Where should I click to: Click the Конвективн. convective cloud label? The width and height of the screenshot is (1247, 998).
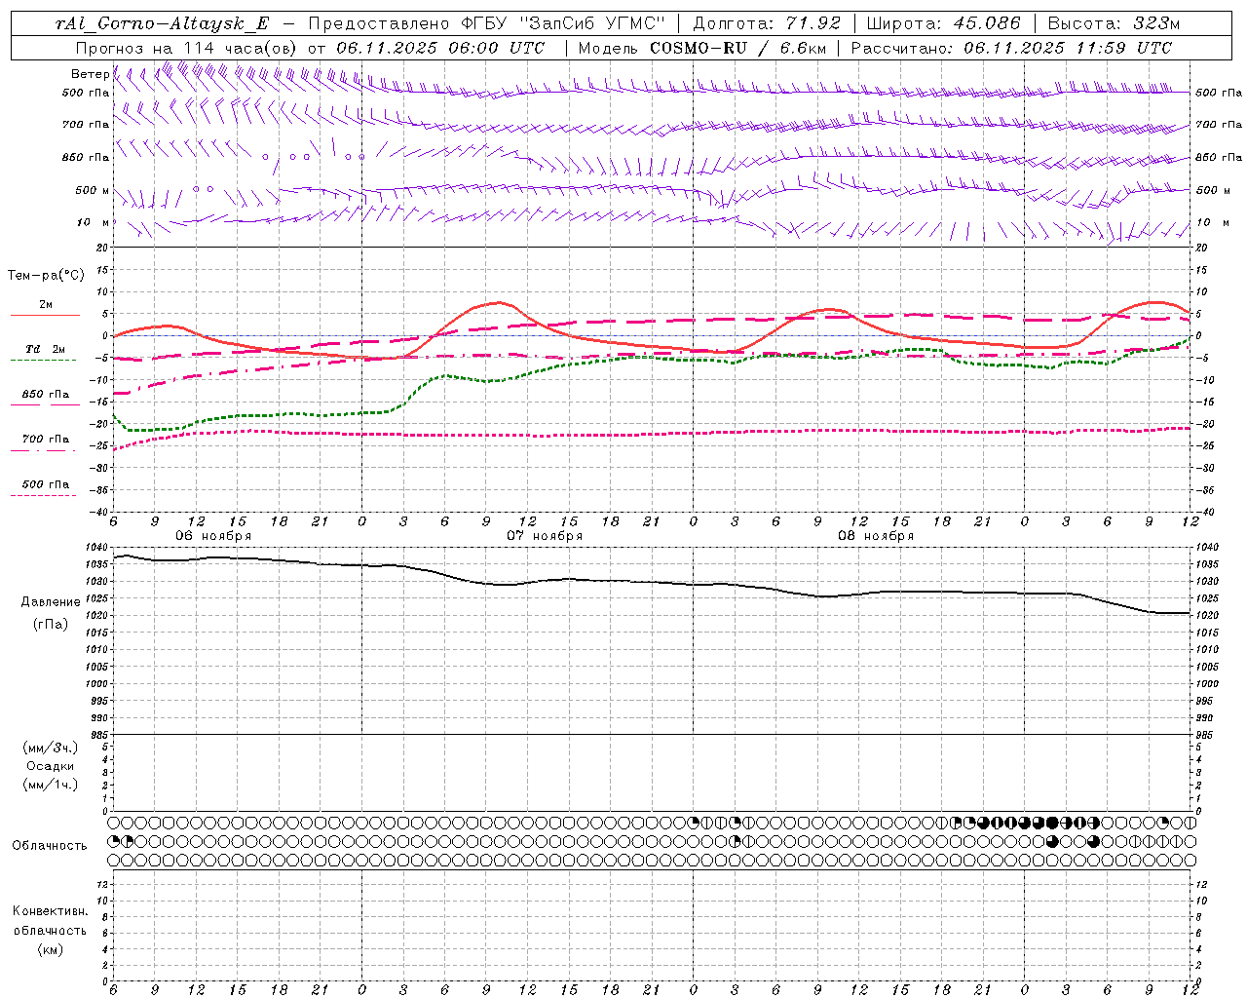[51, 911]
